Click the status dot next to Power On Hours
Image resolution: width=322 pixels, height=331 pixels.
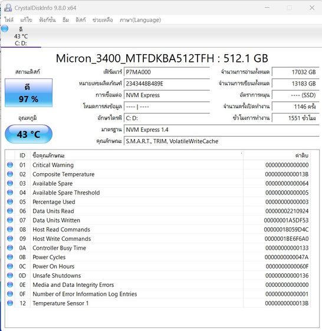(10, 266)
